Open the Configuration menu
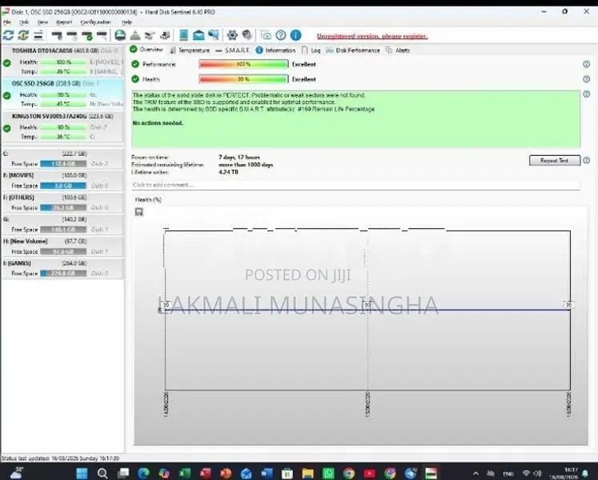The height and width of the screenshot is (480, 598). click(96, 22)
